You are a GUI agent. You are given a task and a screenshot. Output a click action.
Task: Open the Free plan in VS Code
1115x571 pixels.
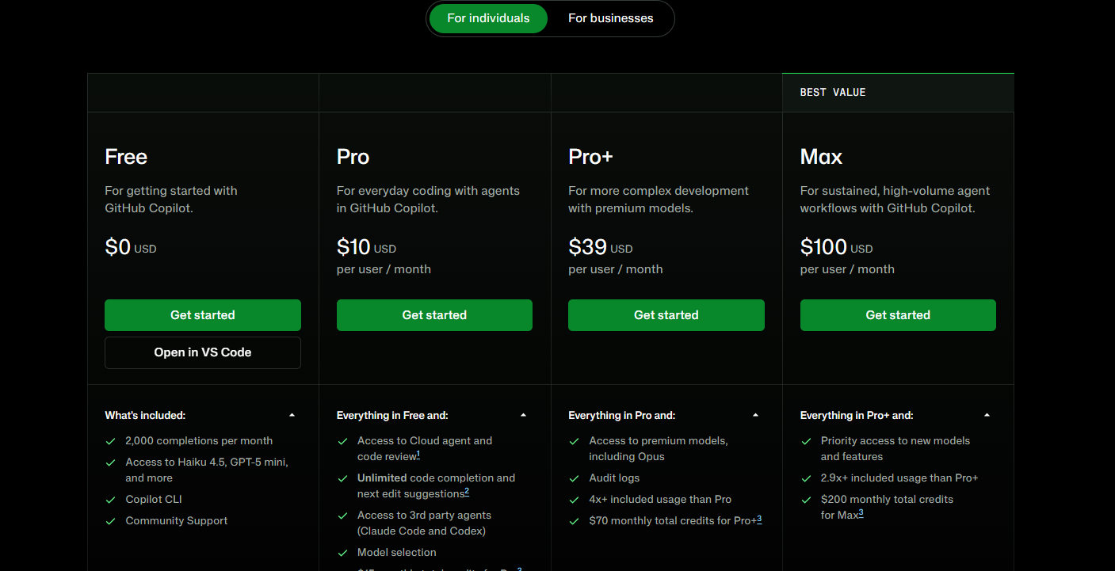203,352
